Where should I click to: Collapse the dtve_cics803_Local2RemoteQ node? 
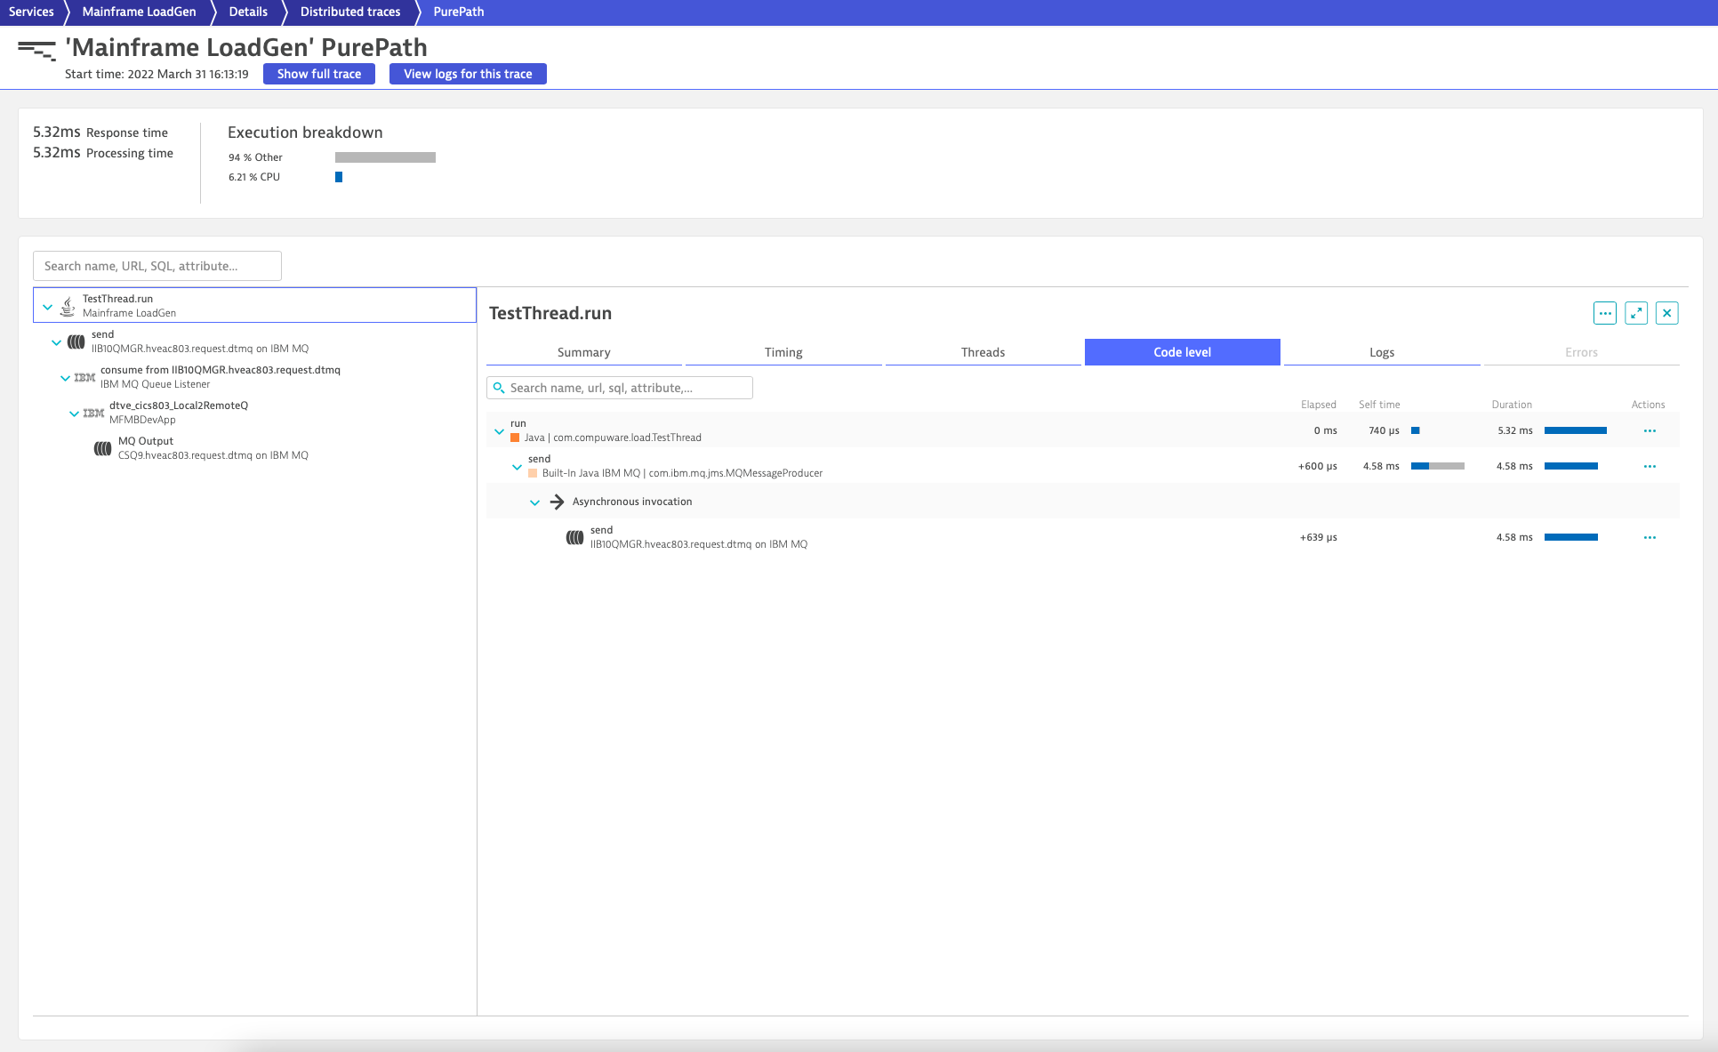coord(74,414)
